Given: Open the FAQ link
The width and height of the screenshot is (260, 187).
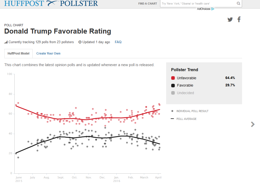Looking at the screenshot, I should tap(118, 42).
